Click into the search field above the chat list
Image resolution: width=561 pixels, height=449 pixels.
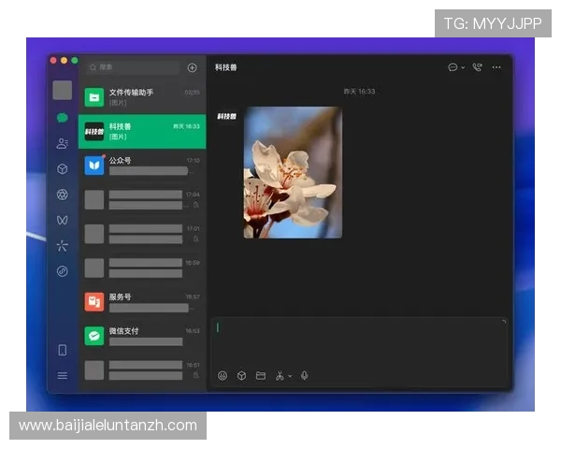click(x=133, y=67)
